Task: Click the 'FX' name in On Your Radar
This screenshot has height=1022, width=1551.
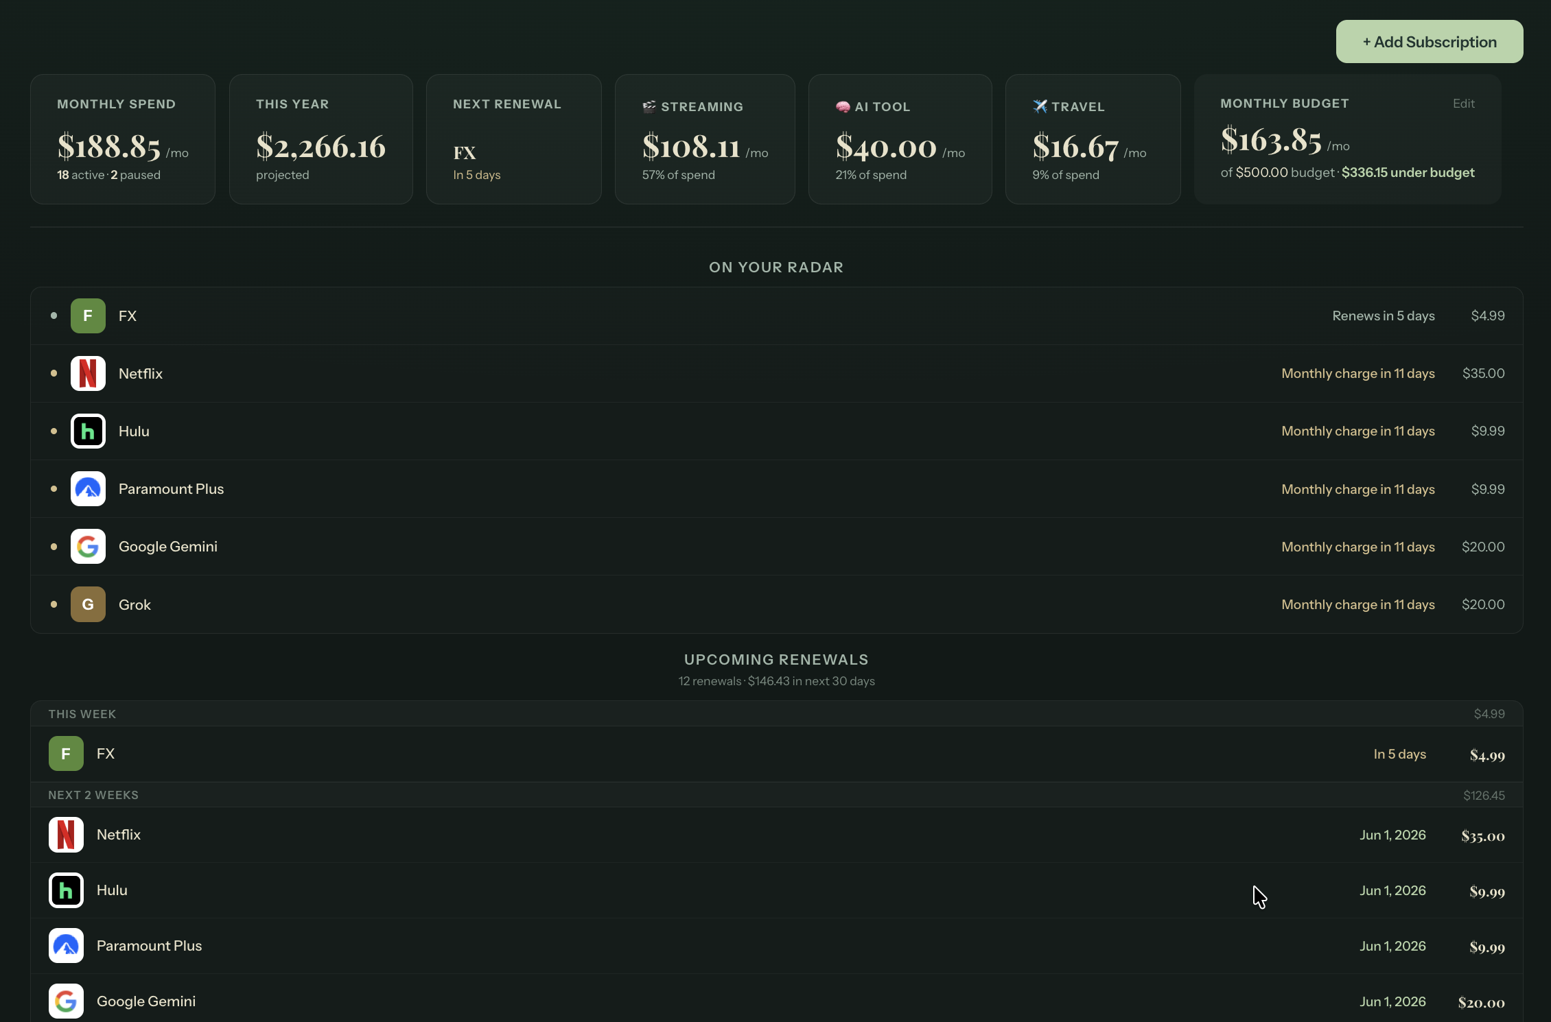Action: click(x=128, y=316)
